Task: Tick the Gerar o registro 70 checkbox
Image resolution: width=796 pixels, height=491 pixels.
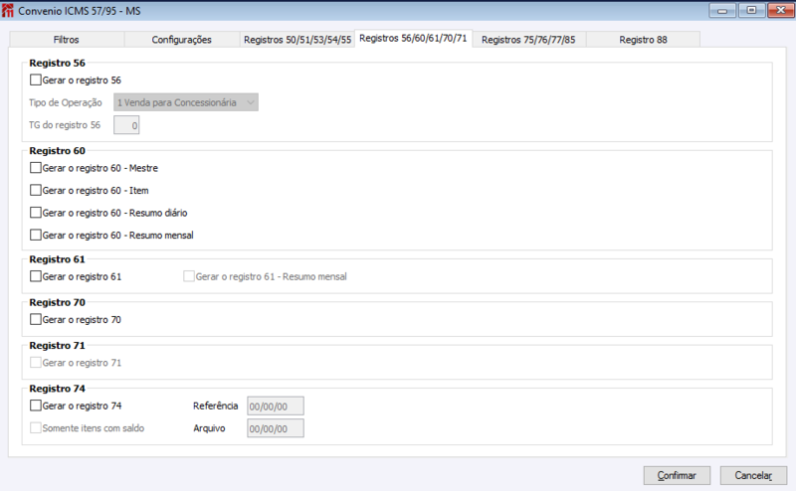Action: (x=36, y=320)
